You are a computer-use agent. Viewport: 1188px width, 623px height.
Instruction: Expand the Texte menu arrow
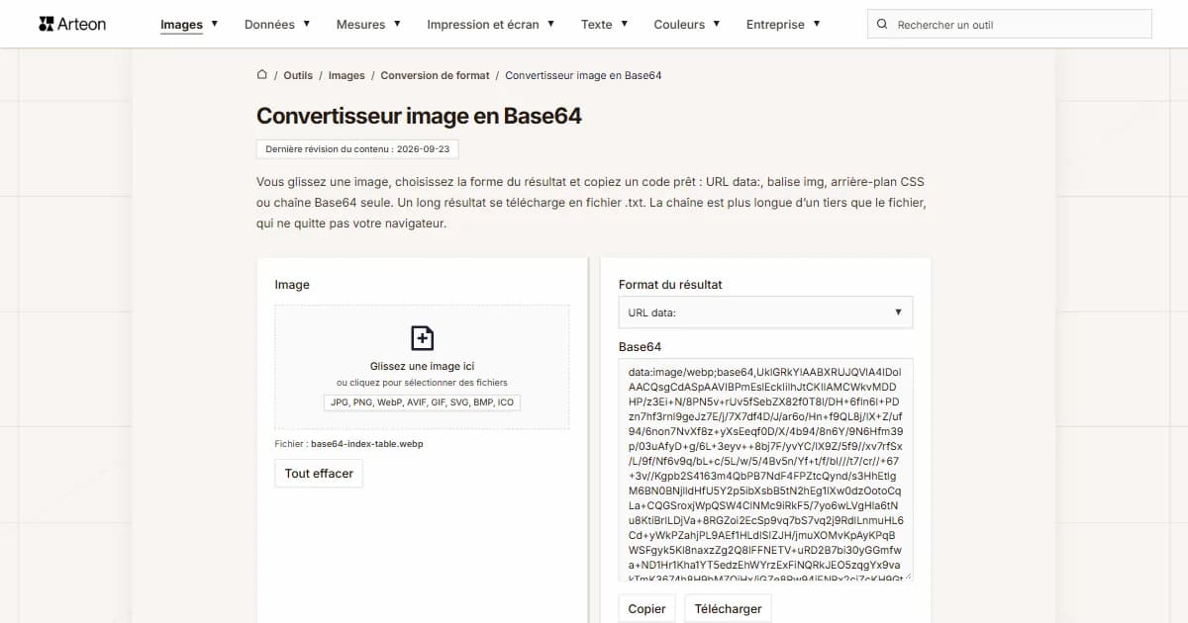(624, 24)
